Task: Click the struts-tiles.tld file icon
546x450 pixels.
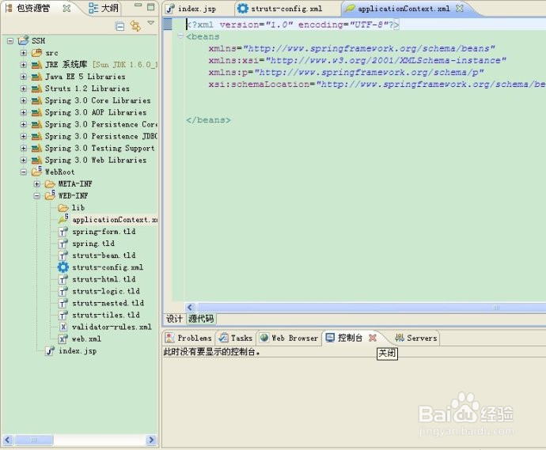Action: click(x=63, y=315)
